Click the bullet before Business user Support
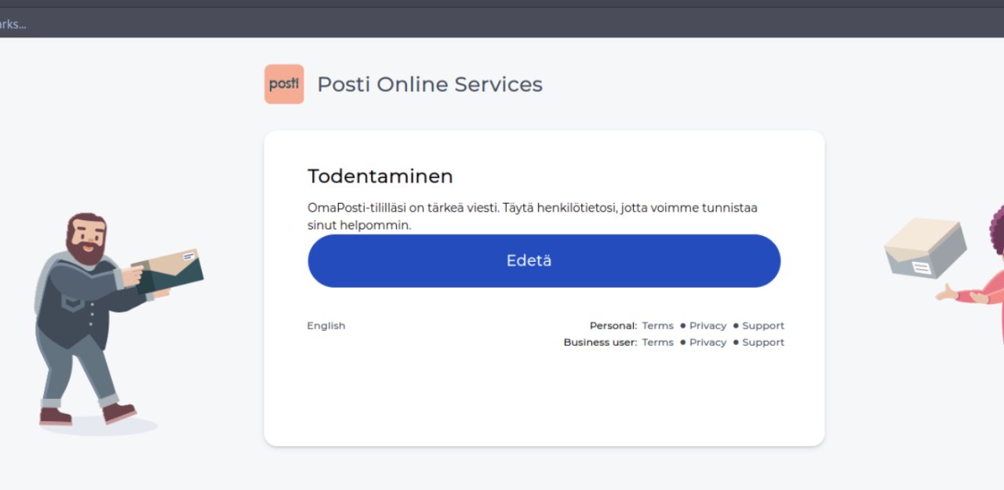 (x=734, y=342)
